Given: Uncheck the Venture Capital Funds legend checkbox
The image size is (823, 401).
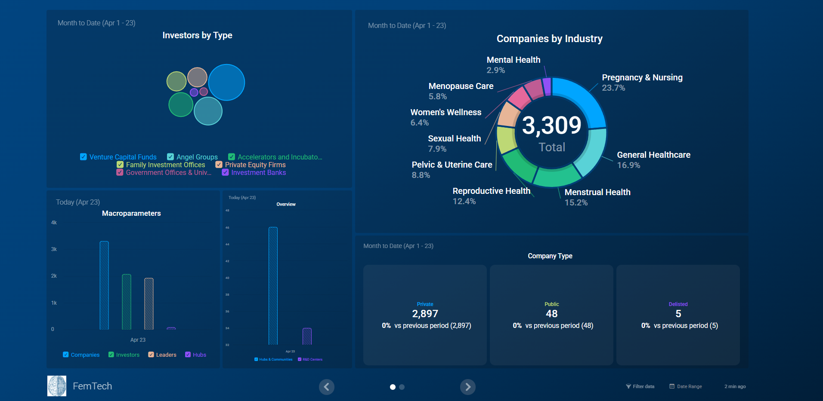Looking at the screenshot, I should point(84,157).
